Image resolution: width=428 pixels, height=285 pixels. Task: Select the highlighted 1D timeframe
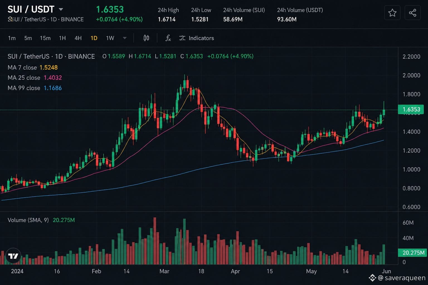(94, 38)
